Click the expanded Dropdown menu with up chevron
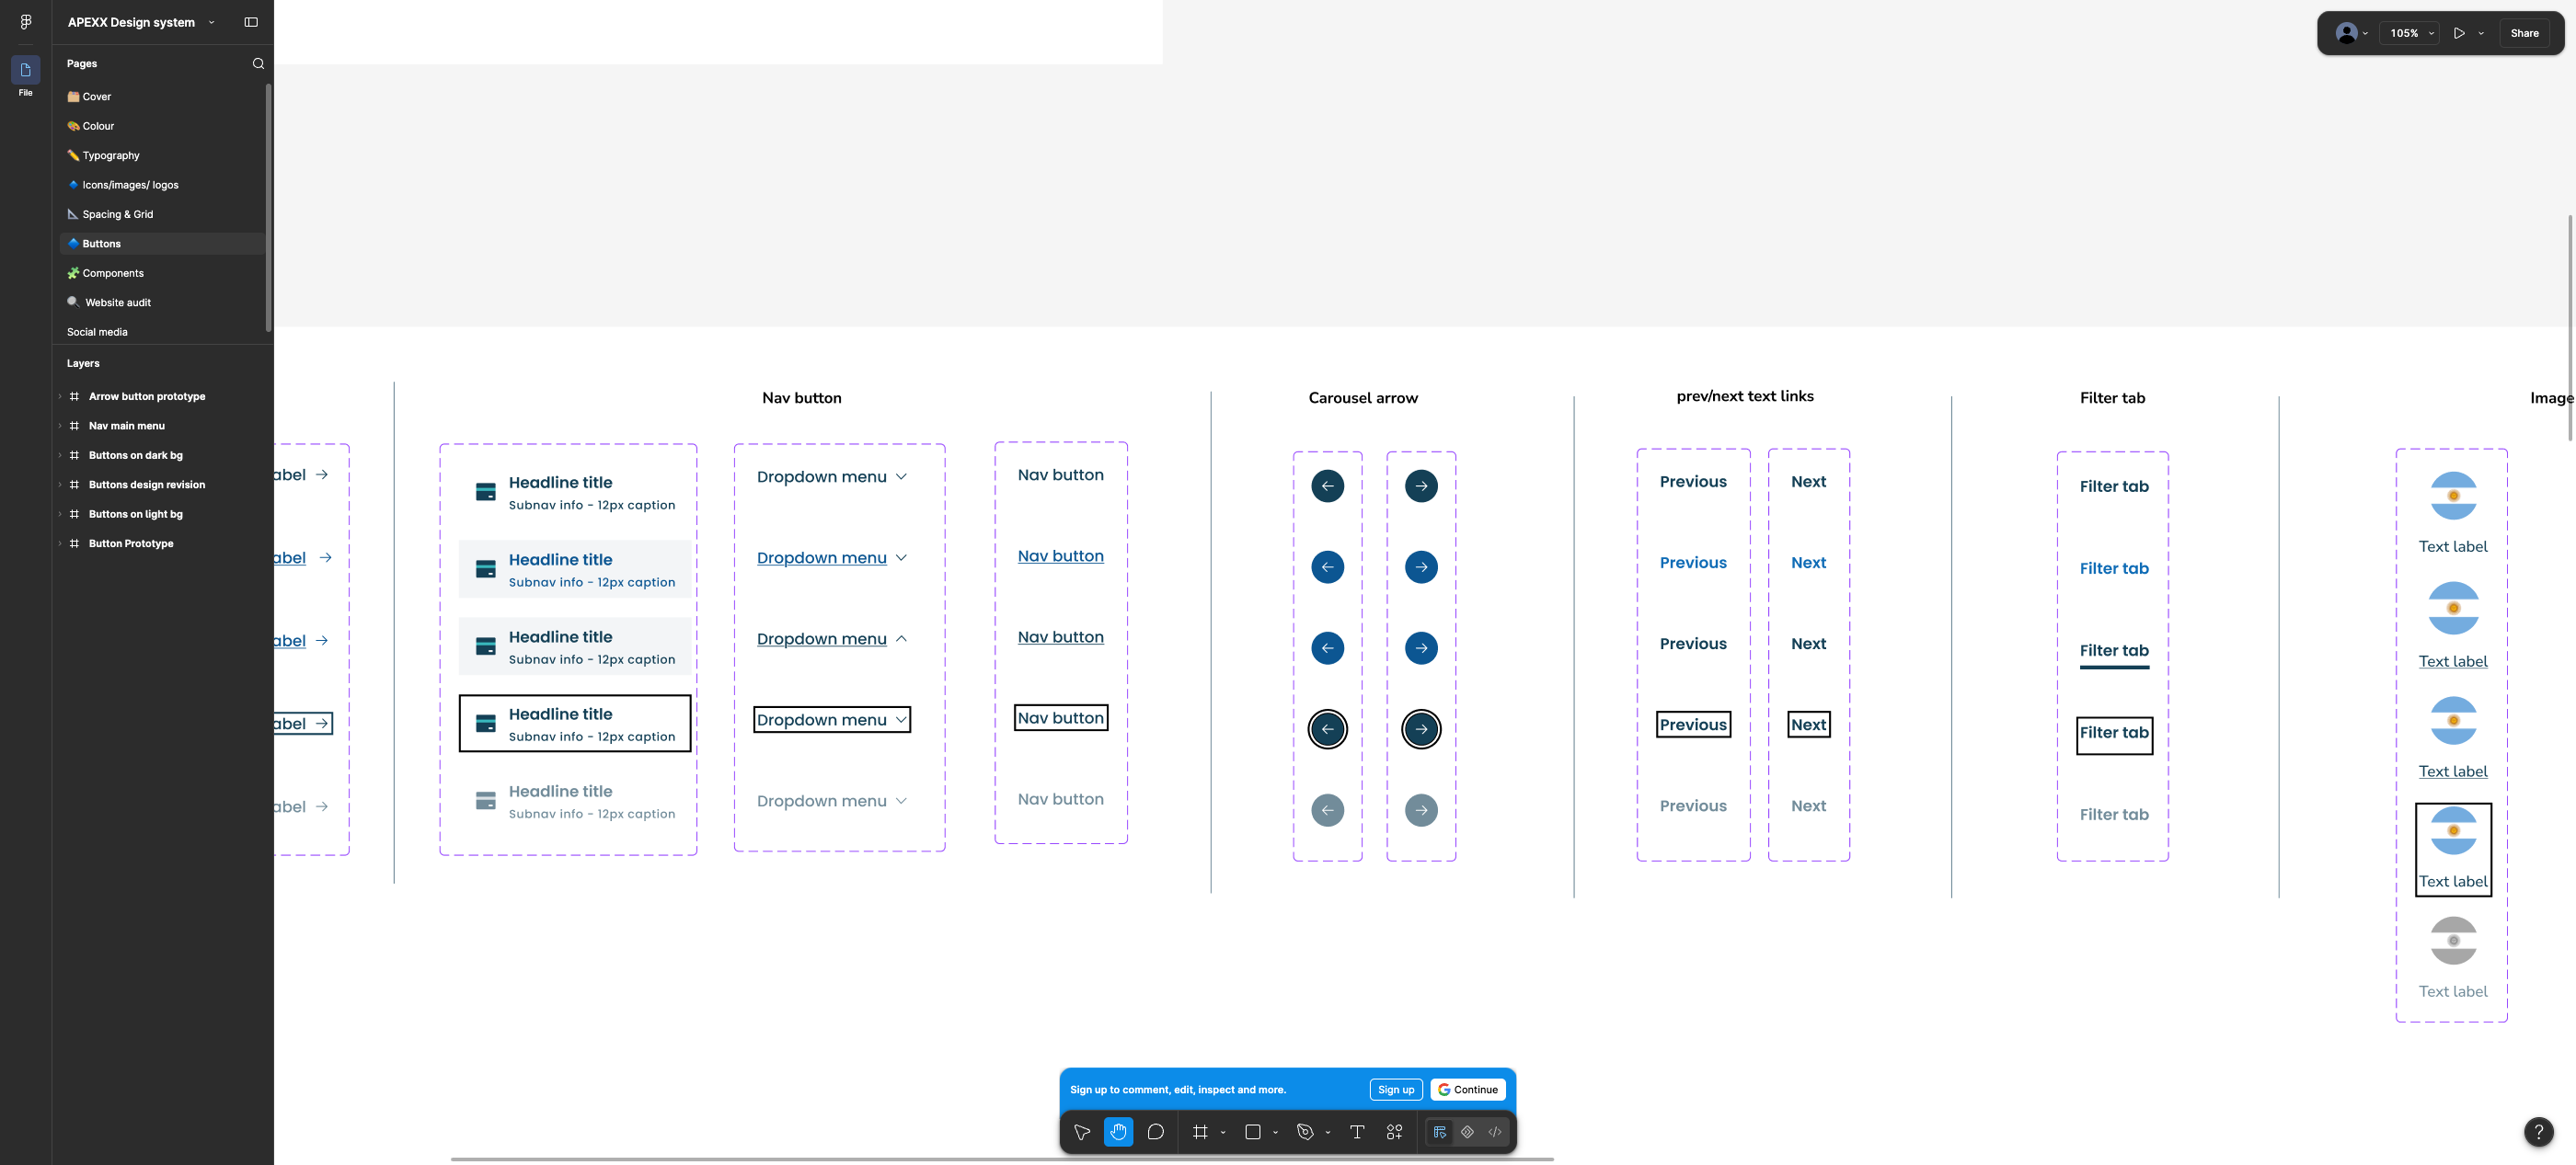 831,639
